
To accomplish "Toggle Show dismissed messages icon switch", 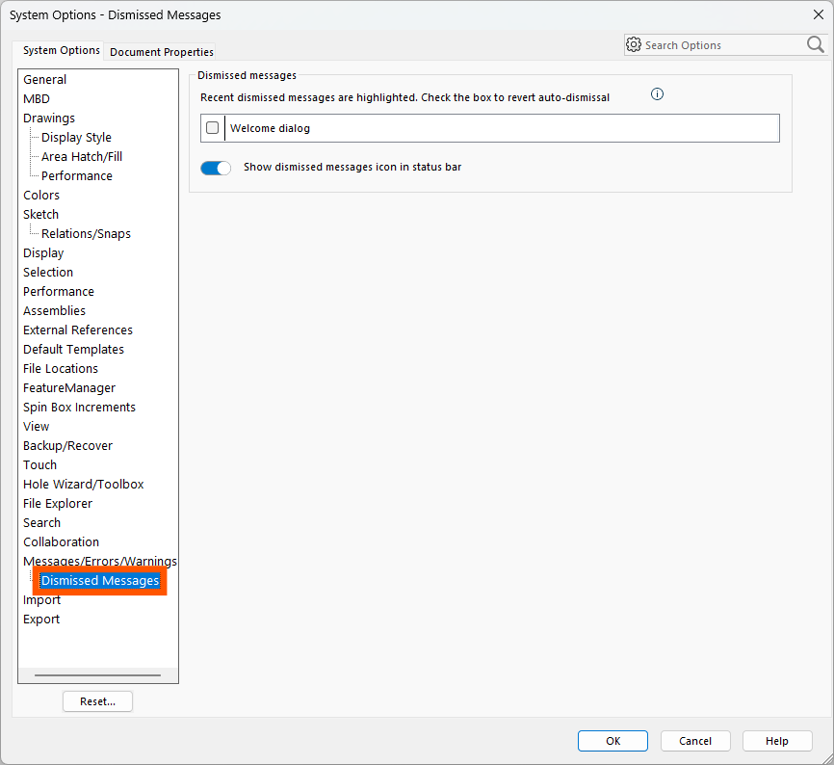I will [216, 168].
